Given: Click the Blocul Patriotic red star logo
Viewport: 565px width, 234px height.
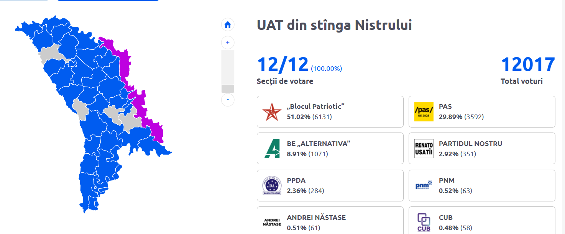Looking at the screenshot, I should [x=272, y=111].
